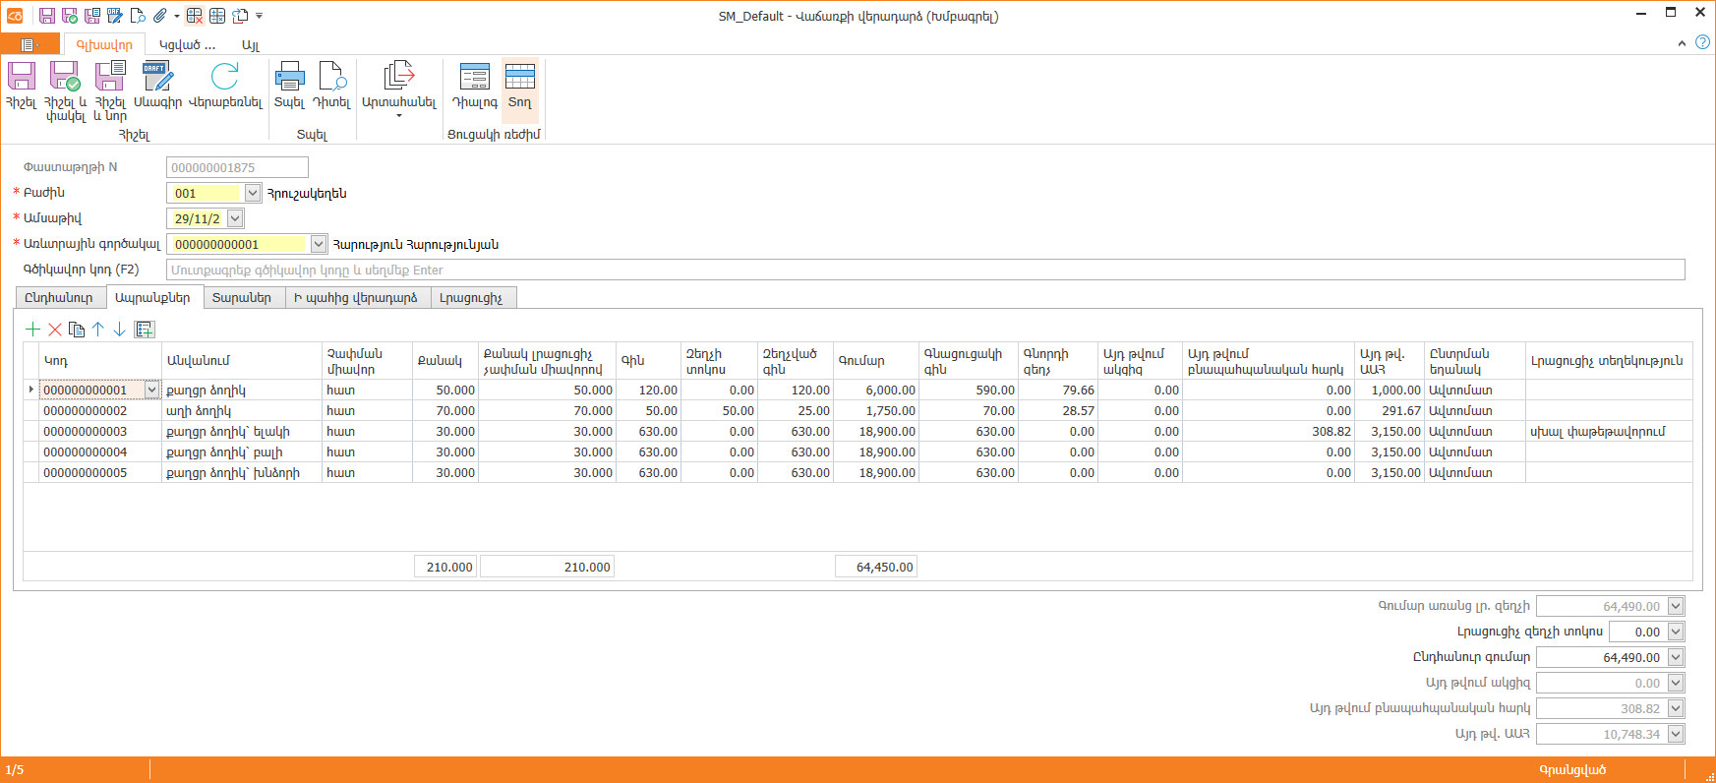Click quick access draft pencil icon
1716x783 pixels.
tap(115, 16)
